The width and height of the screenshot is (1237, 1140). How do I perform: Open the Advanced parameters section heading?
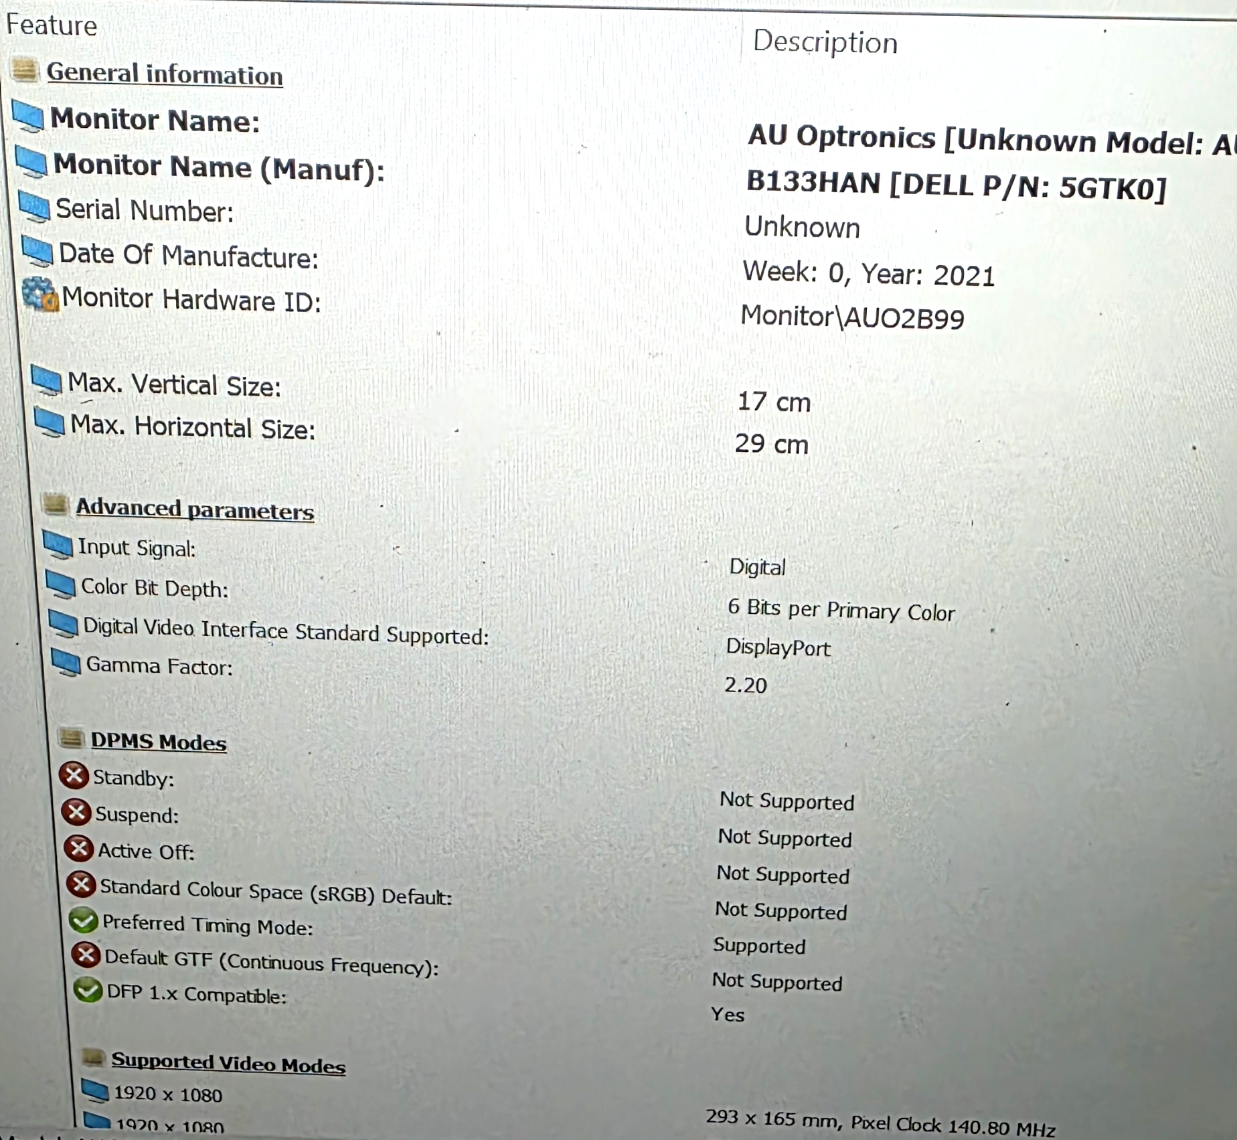point(195,509)
